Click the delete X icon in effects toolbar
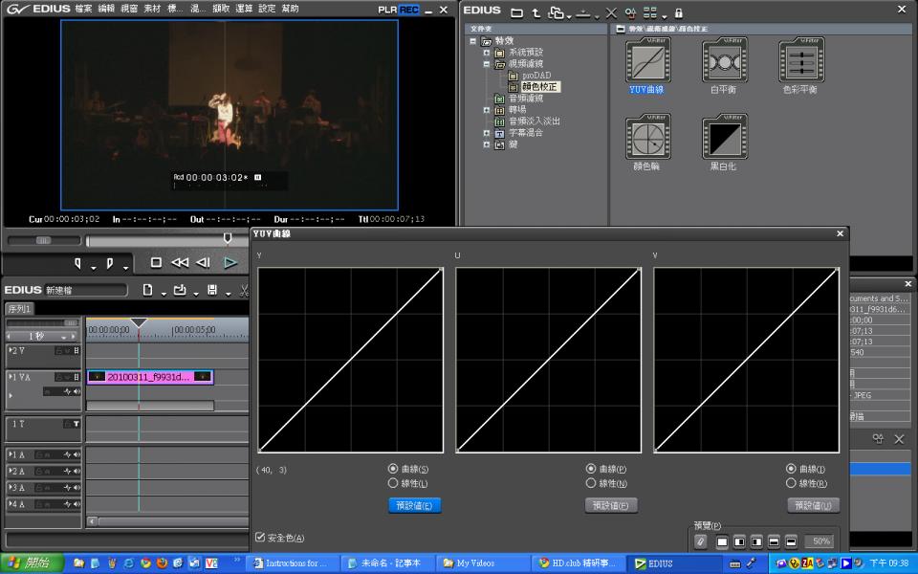The image size is (918, 574). (611, 12)
